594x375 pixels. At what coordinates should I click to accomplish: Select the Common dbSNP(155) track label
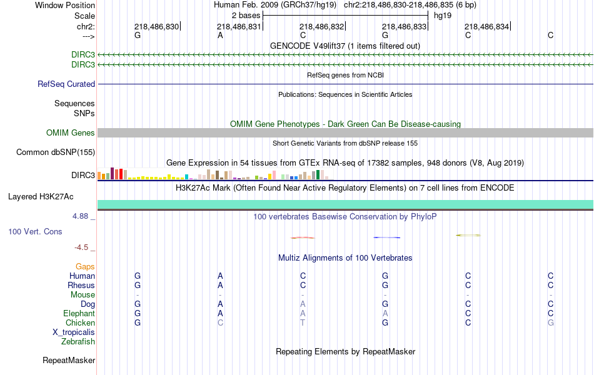[56, 152]
